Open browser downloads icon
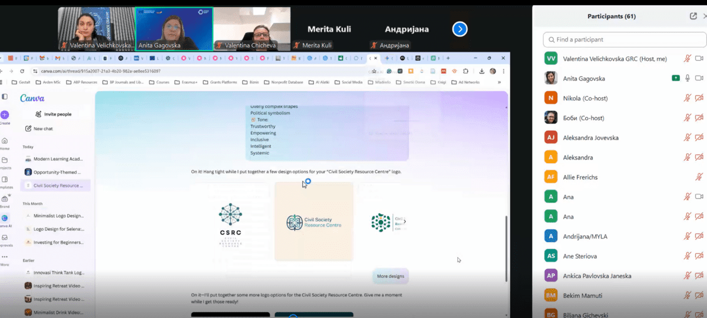This screenshot has height=318, width=707. coord(482,71)
